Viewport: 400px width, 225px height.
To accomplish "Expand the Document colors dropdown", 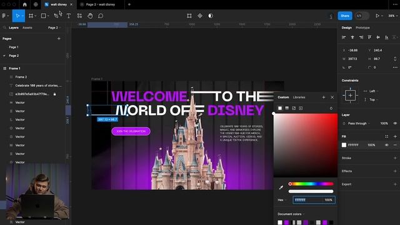I will (x=291, y=214).
